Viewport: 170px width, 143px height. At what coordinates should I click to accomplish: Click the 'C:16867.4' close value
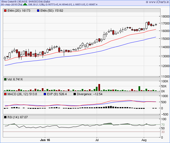pos(92,4)
